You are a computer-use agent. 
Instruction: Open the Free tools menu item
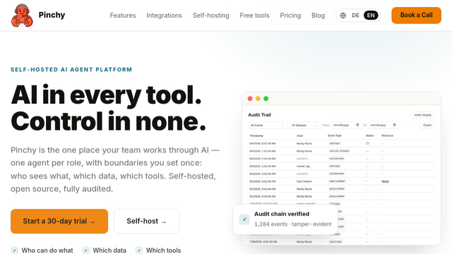[254, 16]
